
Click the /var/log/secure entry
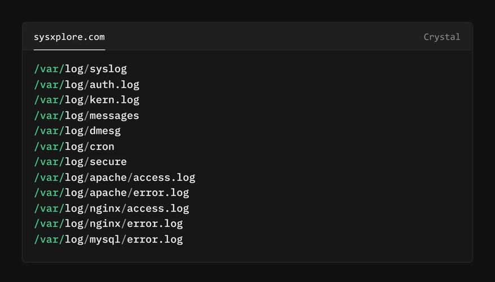tap(80, 162)
